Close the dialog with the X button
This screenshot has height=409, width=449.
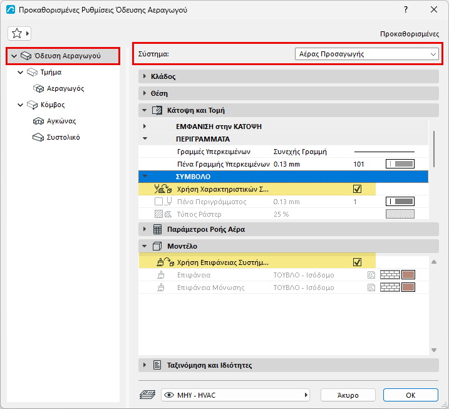pyautogui.click(x=434, y=10)
